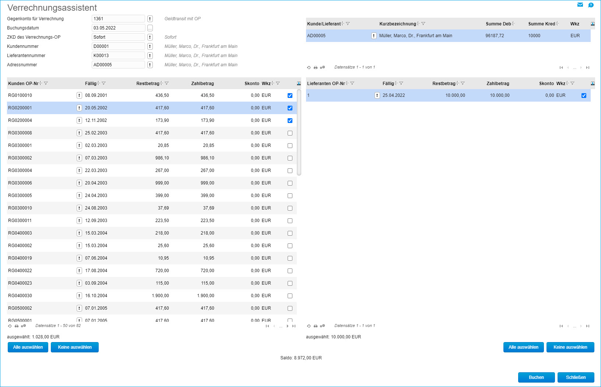The image size is (601, 387).
Task: Click the mail envelope icon at top right
Action: coord(580,5)
